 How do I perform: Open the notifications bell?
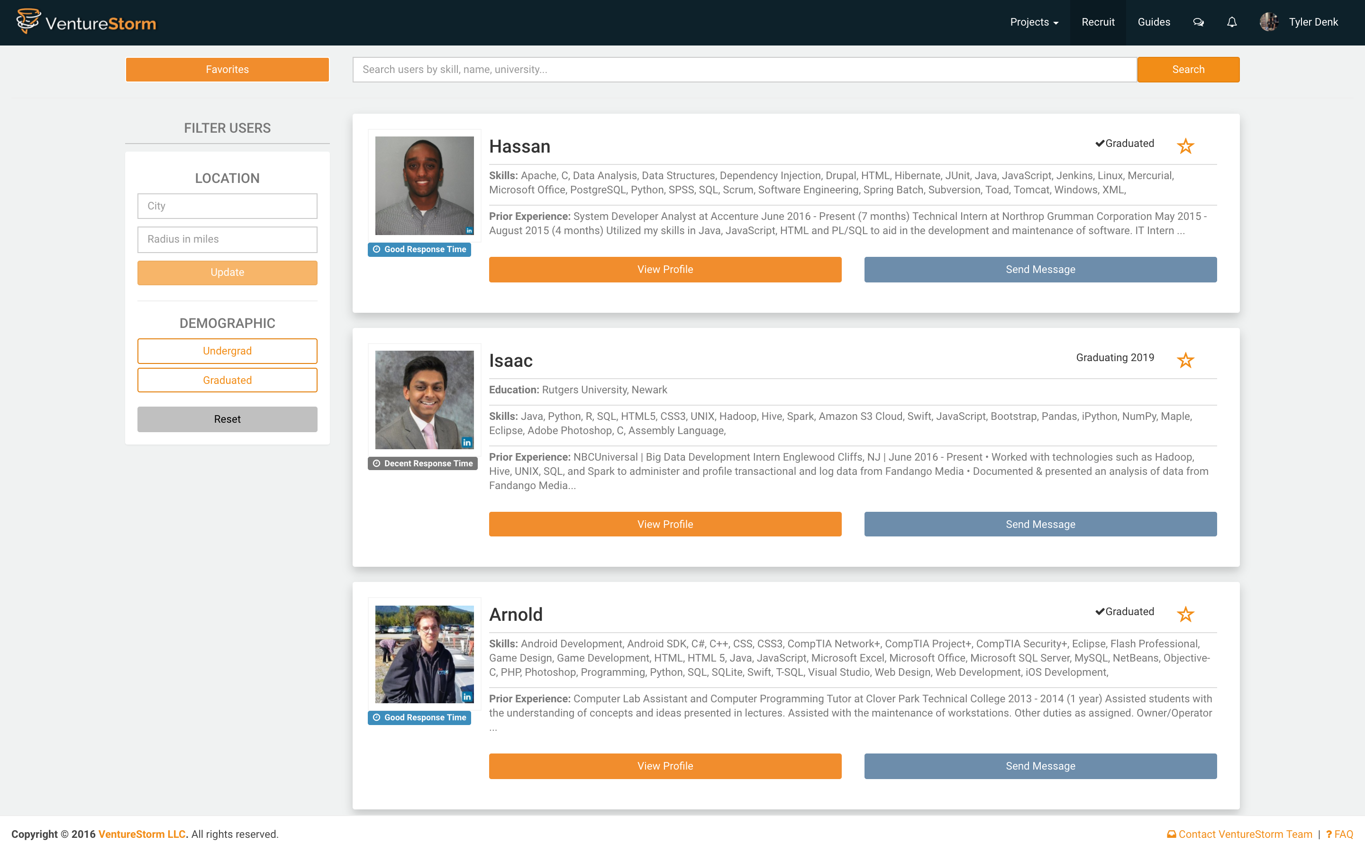pos(1232,23)
